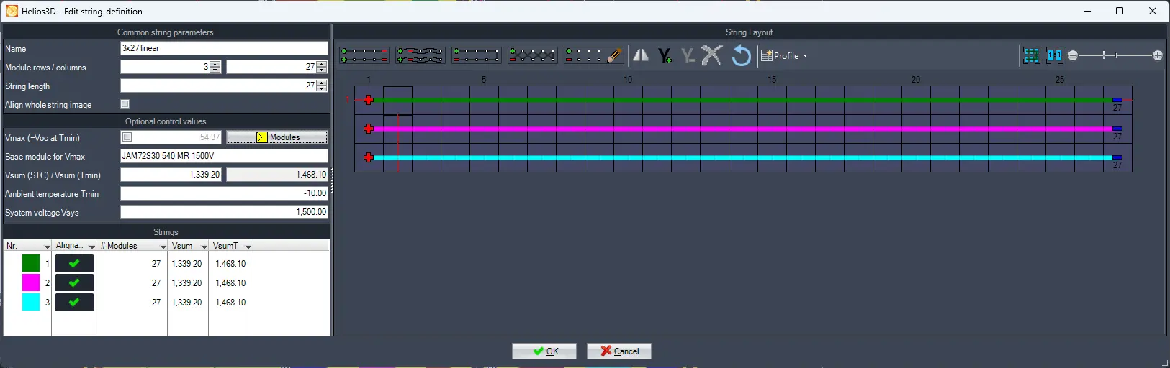Click the add Y-connector icon with plus
1170x368 pixels.
click(x=665, y=55)
